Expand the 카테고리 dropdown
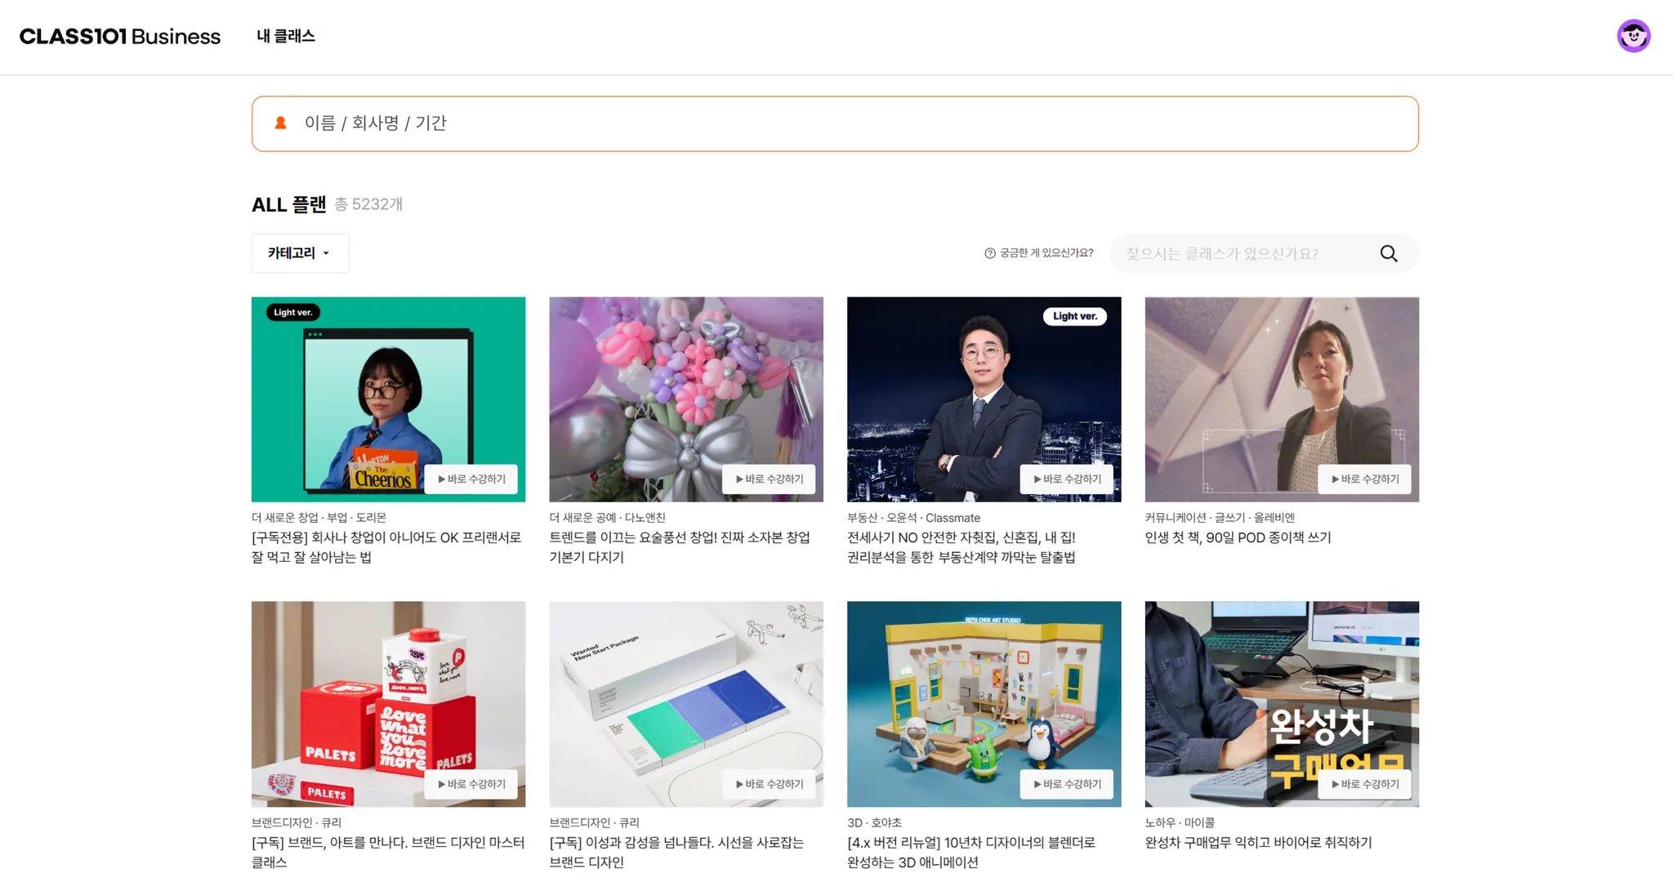 300,253
